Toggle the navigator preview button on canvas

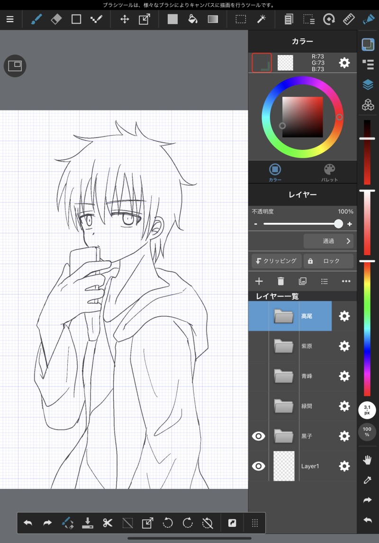coord(15,66)
